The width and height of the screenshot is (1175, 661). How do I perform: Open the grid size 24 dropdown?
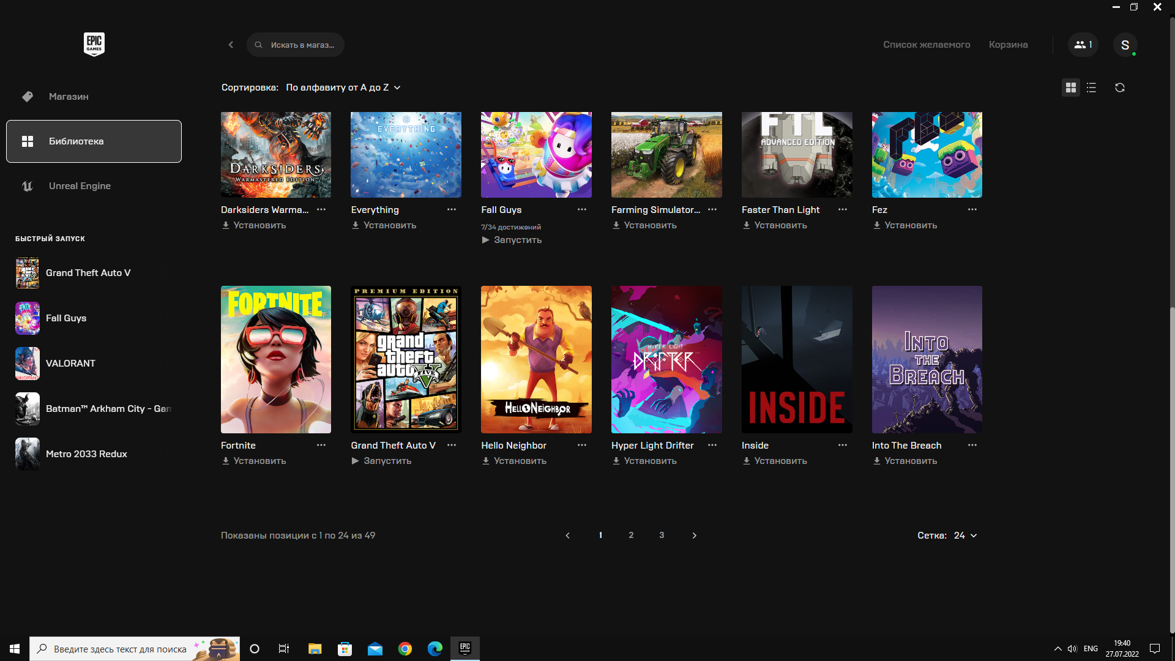pos(965,536)
